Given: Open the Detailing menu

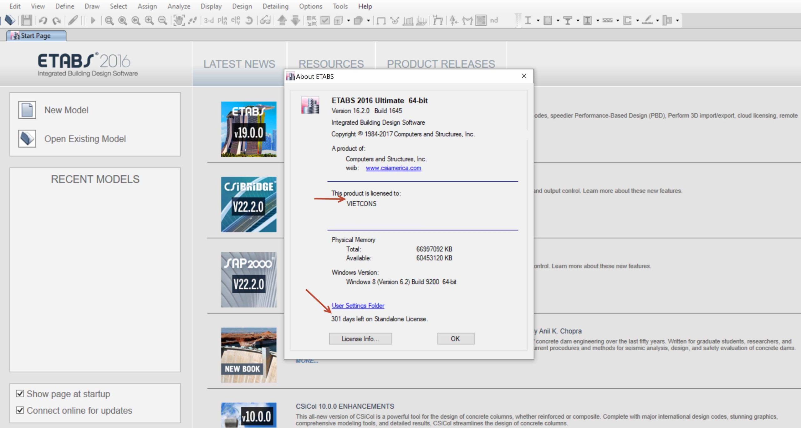Looking at the screenshot, I should pyautogui.click(x=275, y=6).
